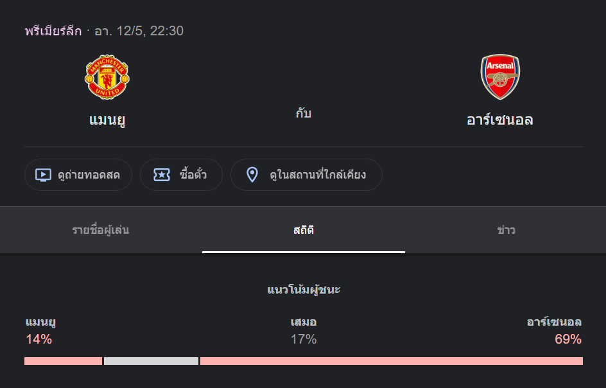
Task: Click the 14% Man Utd bar segment
Action: point(62,361)
